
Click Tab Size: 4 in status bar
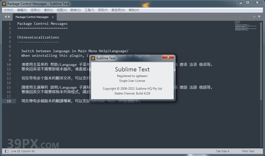[223, 151]
